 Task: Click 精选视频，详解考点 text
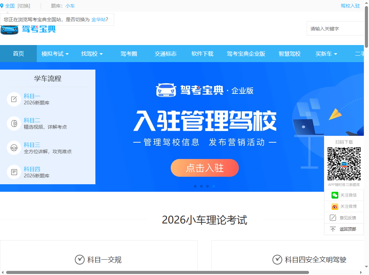45,127
